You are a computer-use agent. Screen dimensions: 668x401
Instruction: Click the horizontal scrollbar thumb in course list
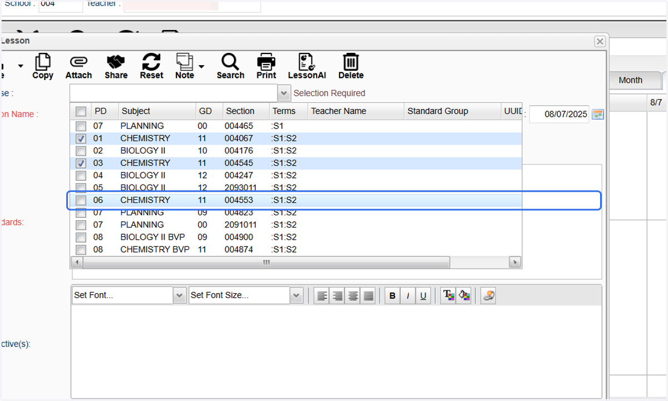pos(266,262)
